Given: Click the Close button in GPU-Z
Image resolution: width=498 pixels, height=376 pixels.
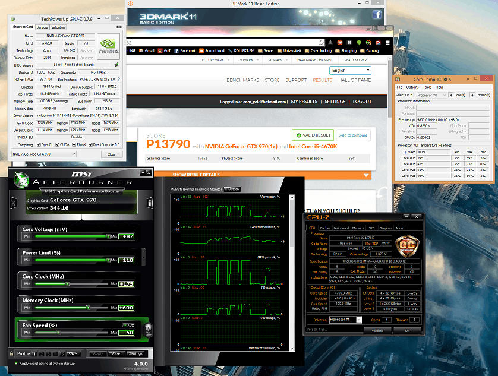Looking at the screenshot, I should click(112, 154).
